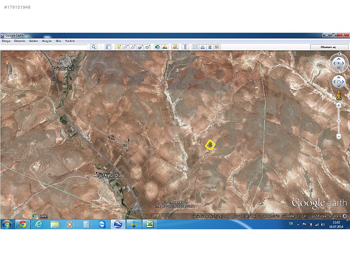The width and height of the screenshot is (350, 262).
Task: Open TeamViewer from the taskbar
Action: tap(102, 224)
